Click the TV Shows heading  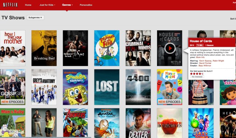pos(13,18)
